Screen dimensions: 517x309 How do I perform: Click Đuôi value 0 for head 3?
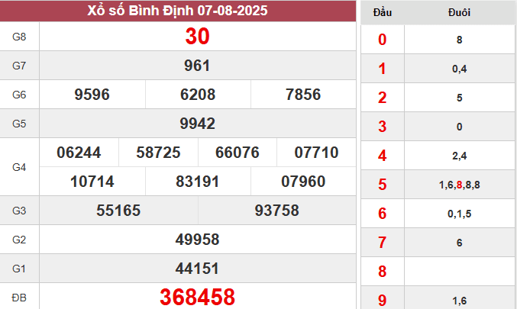459,127
